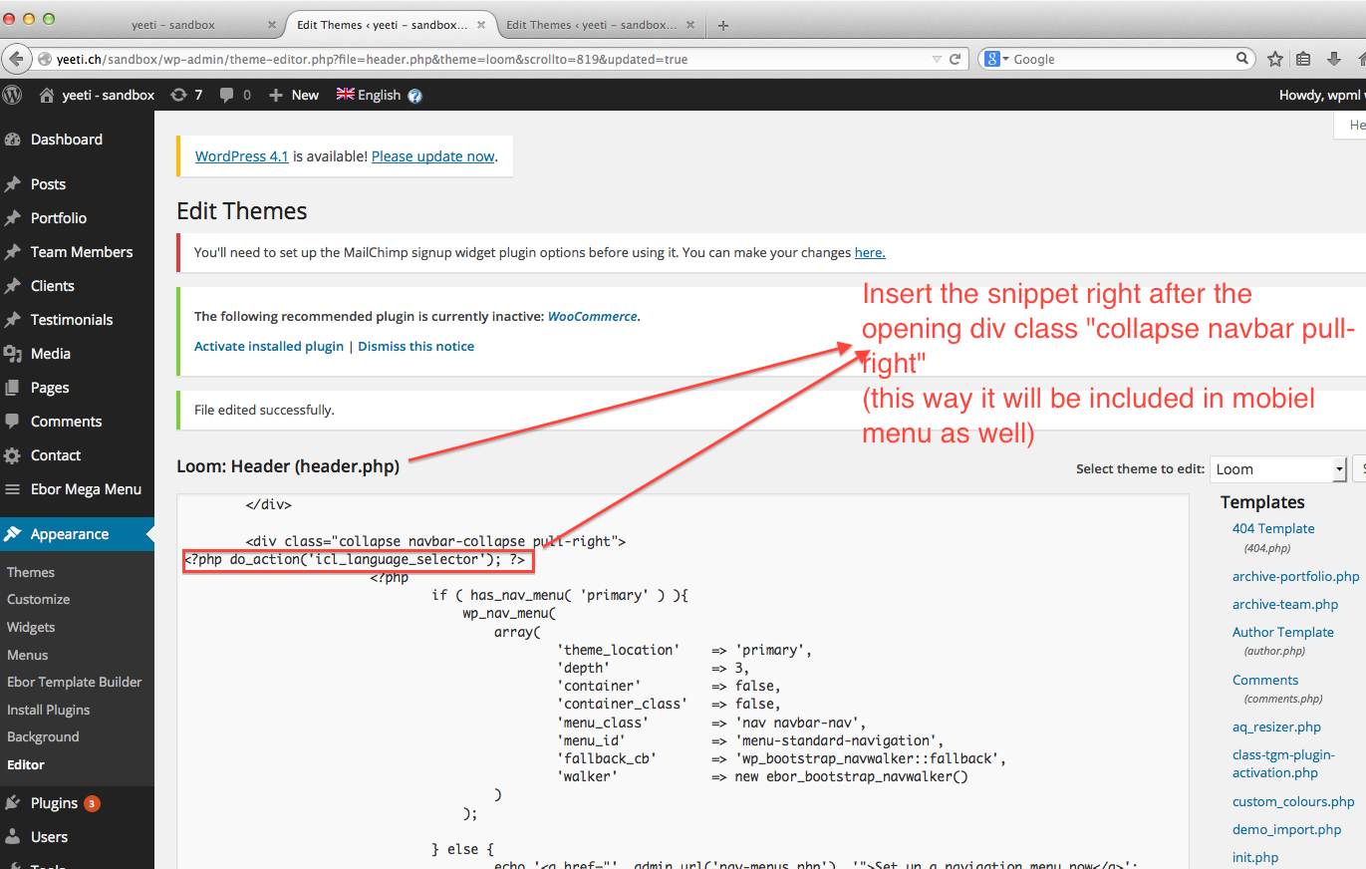Open aq_resizer.php template file

[x=1277, y=727]
